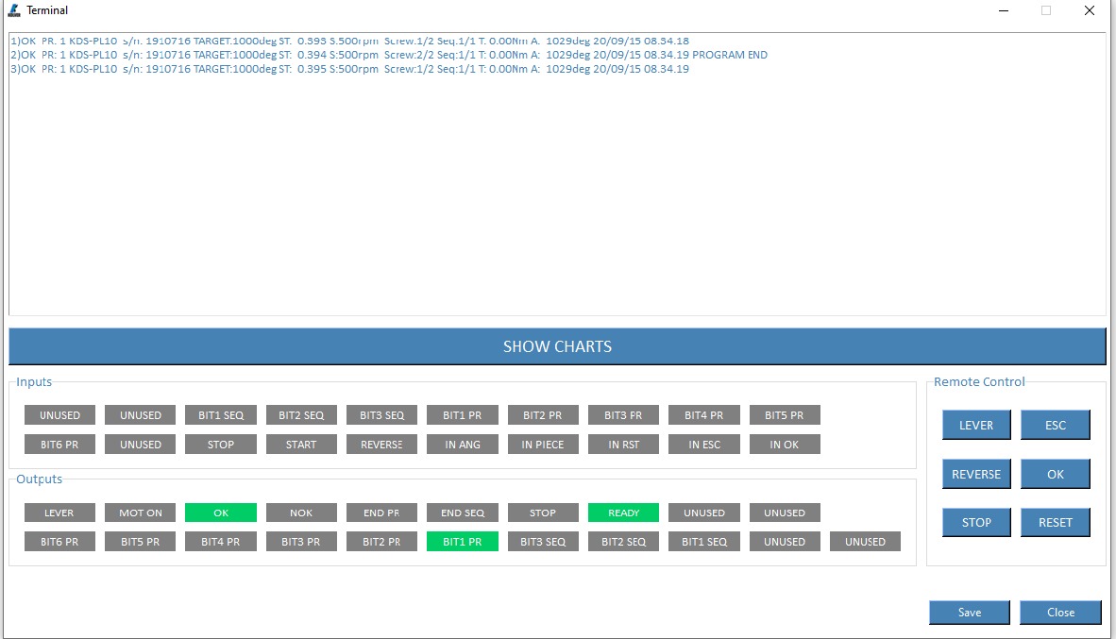This screenshot has height=639, width=1116.
Task: Toggle the START input indicator
Action: [x=301, y=445]
